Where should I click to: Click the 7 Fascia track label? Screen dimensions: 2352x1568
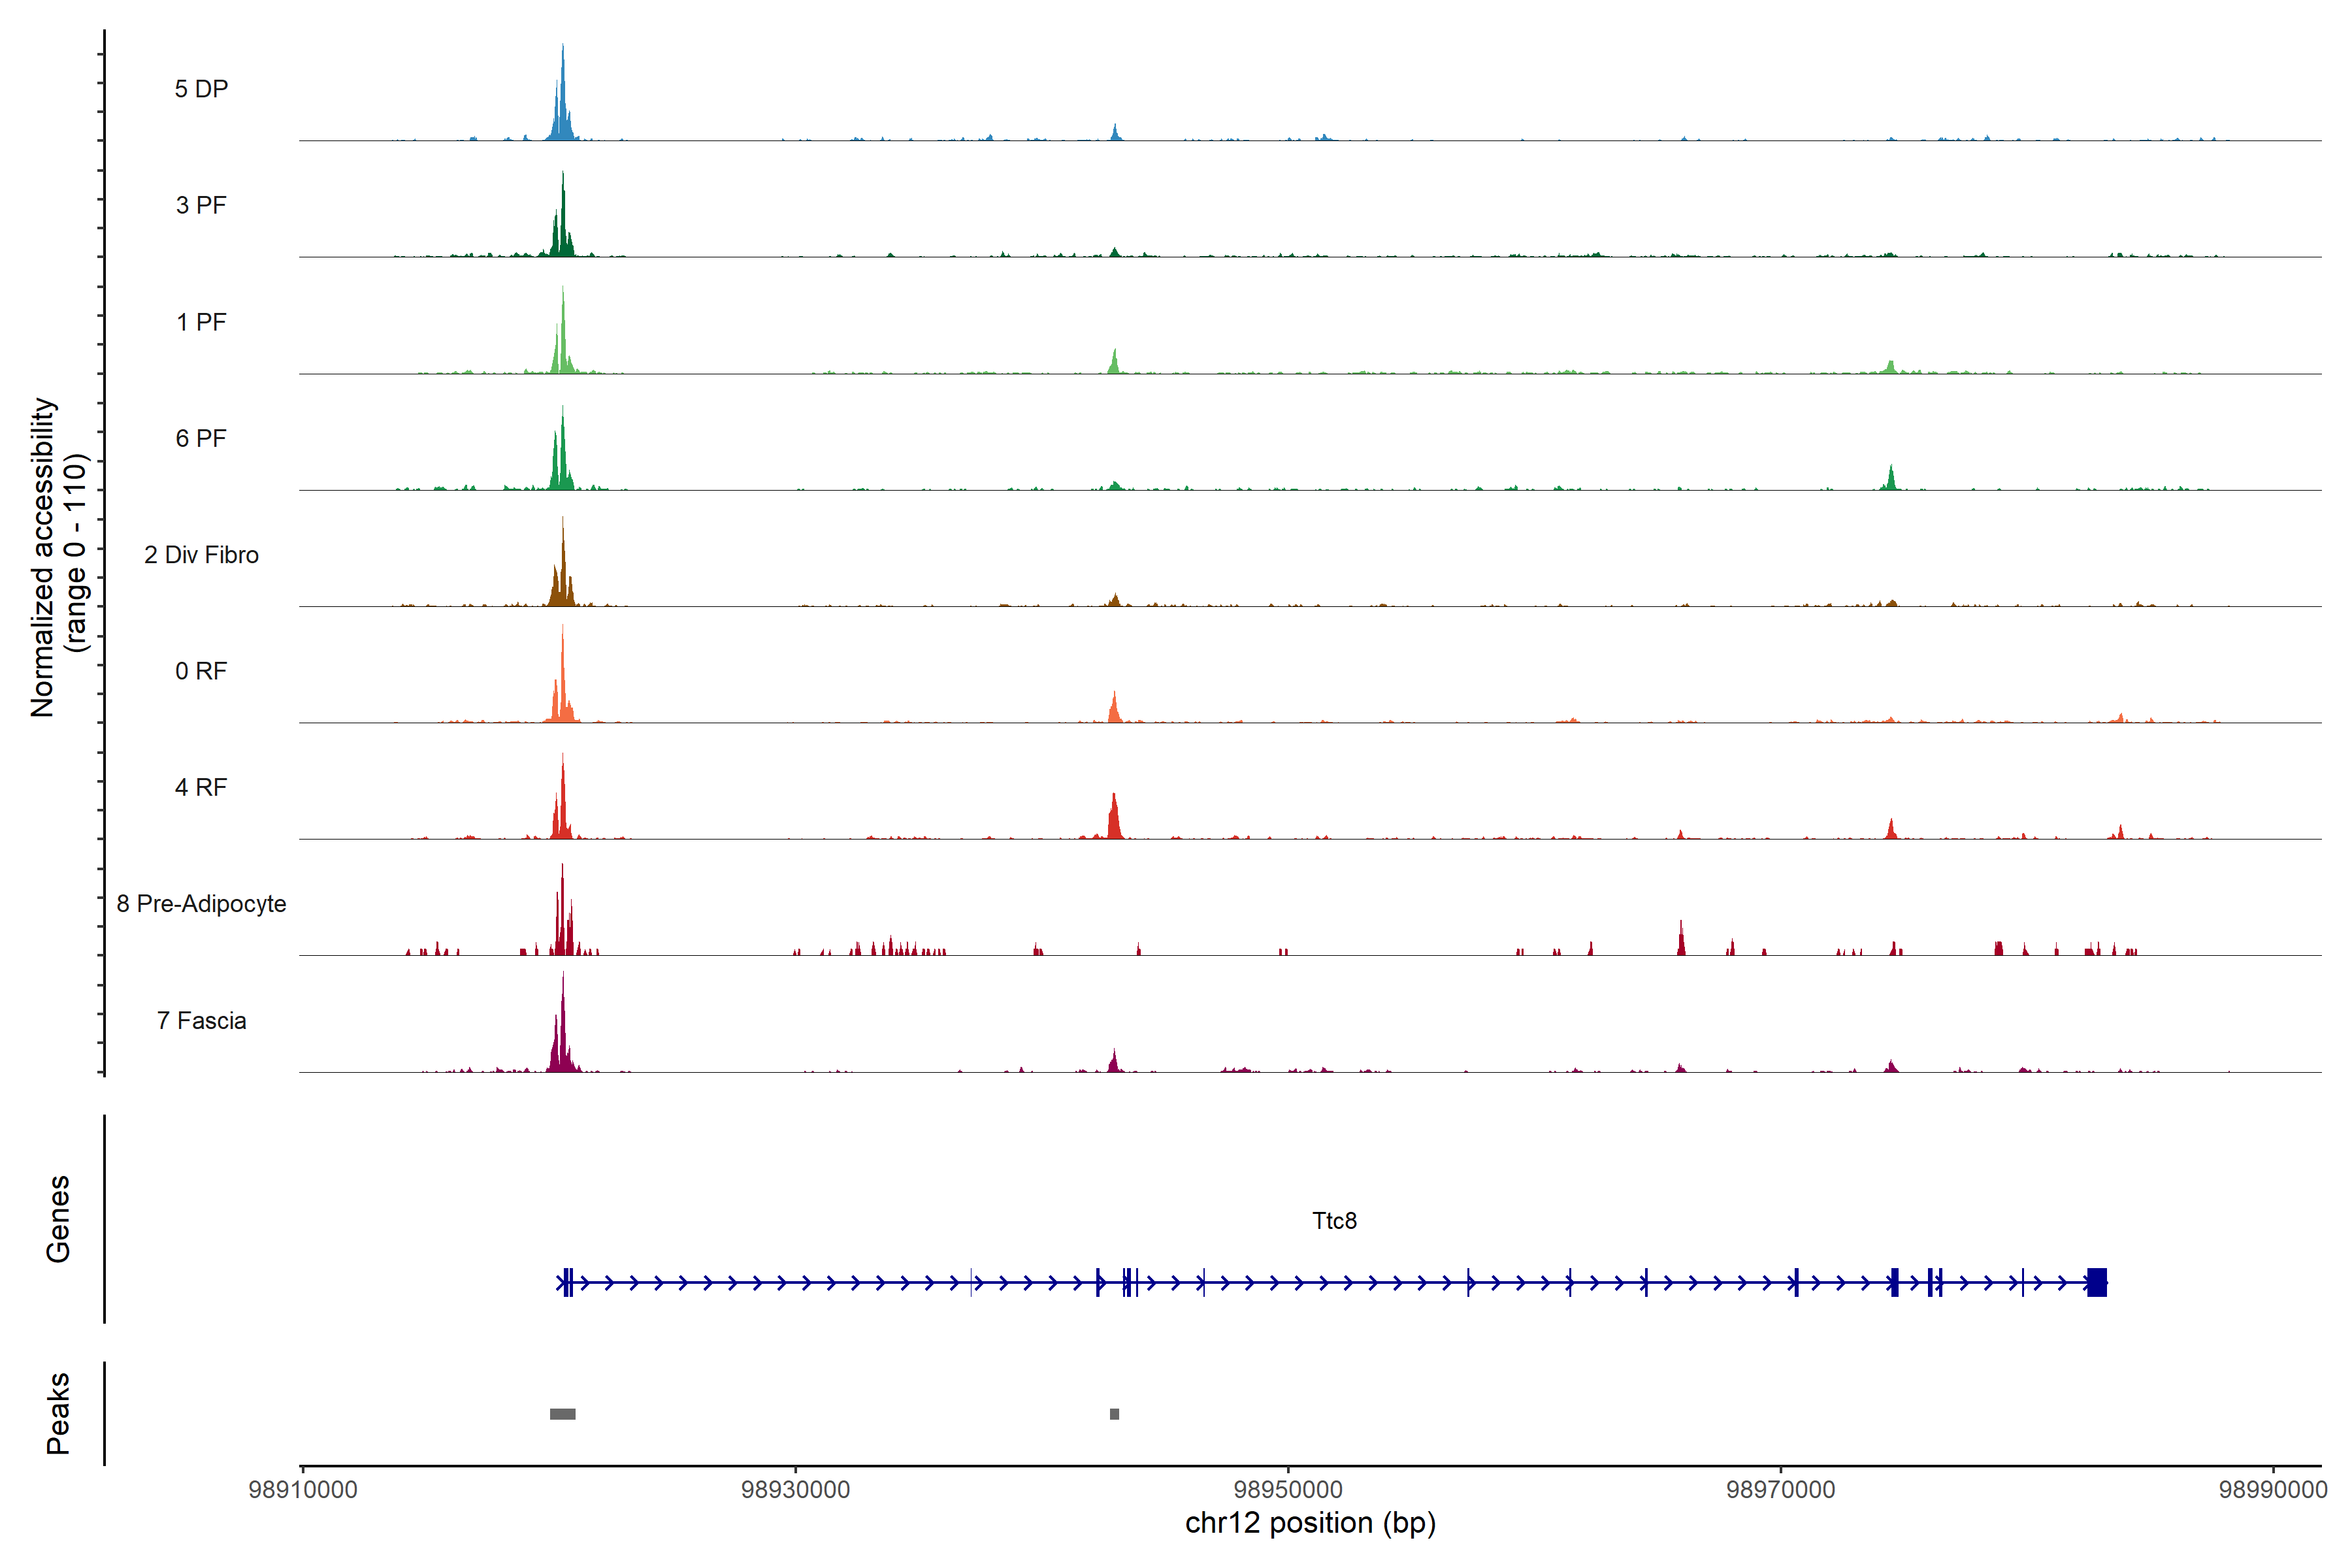click(201, 1020)
